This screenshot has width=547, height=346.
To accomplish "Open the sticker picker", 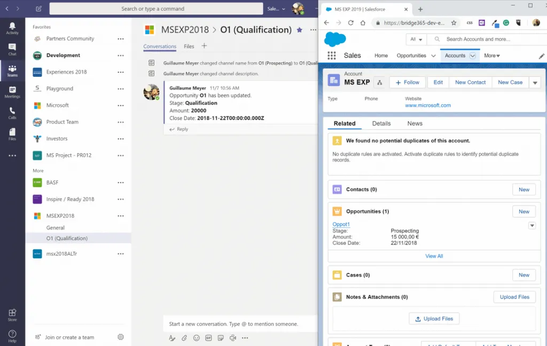I will click(221, 337).
